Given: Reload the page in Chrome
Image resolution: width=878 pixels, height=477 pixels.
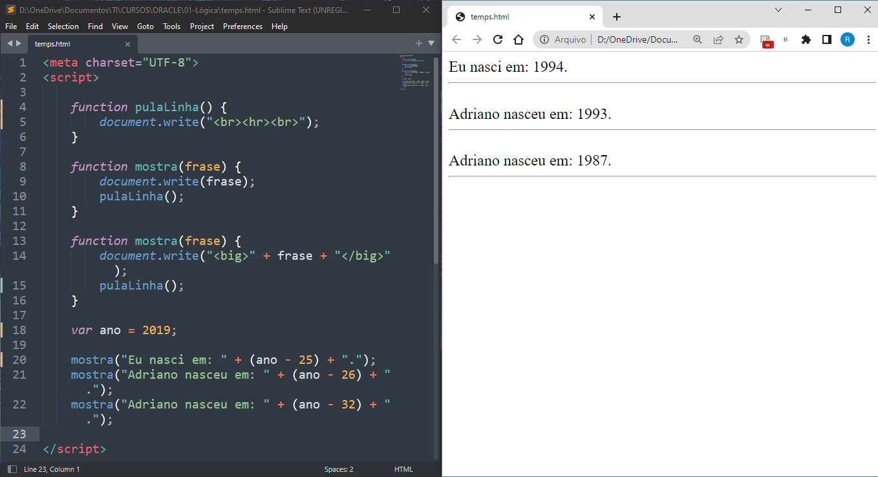Looking at the screenshot, I should [x=498, y=39].
